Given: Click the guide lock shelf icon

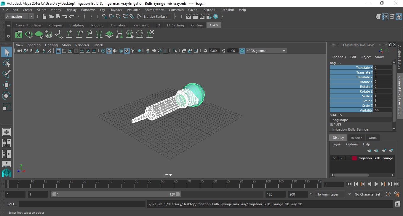Looking at the screenshot, I should click(89, 35).
